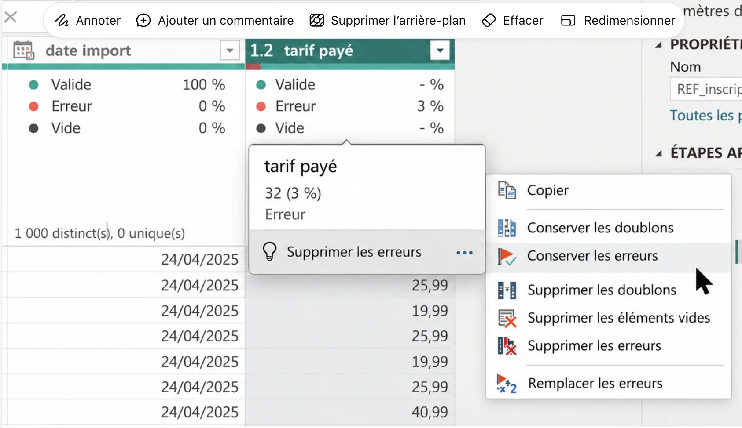
Task: Click the 1.2 decimal type icon
Action: click(261, 51)
